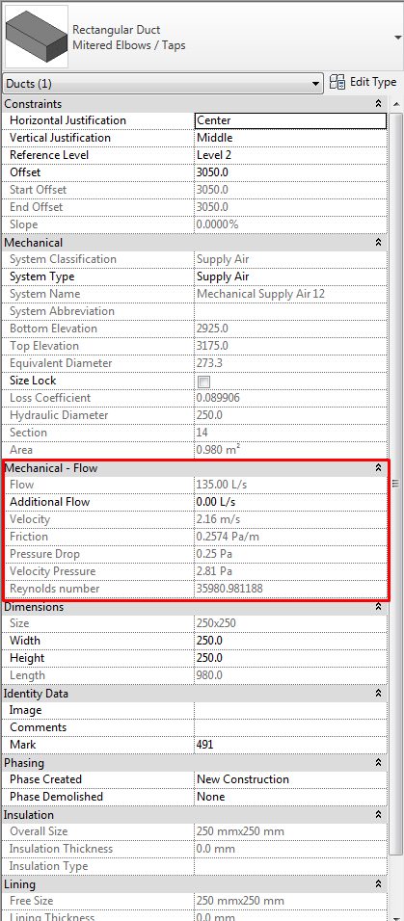Click the Additional Flow value field
This screenshot has width=404, height=921.
coord(290,502)
